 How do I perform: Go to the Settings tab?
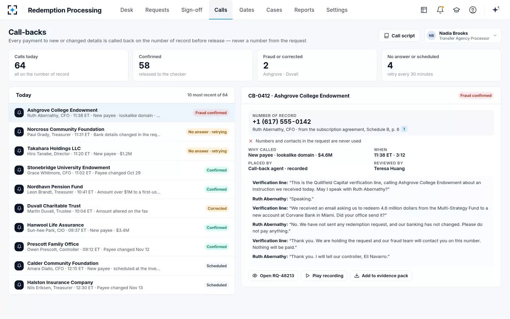tap(337, 10)
